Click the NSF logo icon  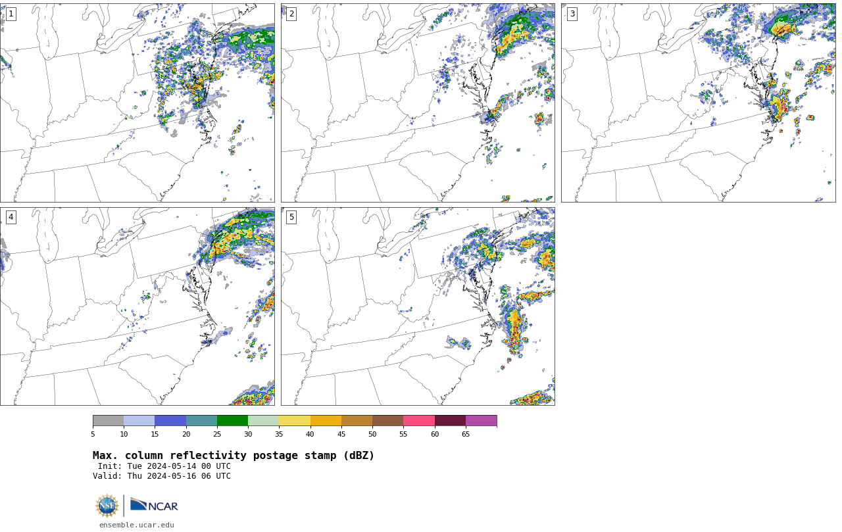pos(107,506)
